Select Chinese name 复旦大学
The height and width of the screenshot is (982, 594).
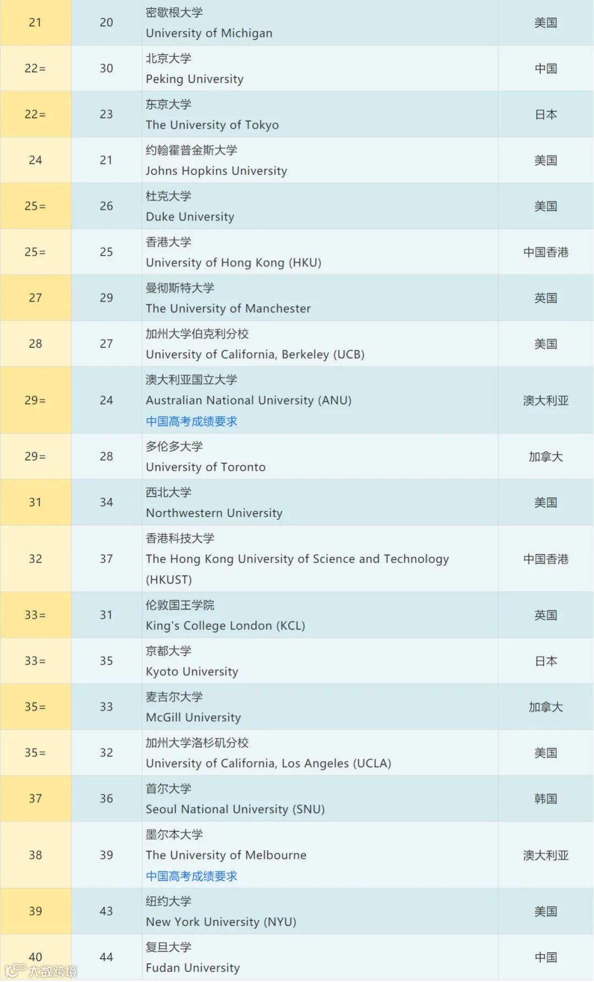[168, 947]
